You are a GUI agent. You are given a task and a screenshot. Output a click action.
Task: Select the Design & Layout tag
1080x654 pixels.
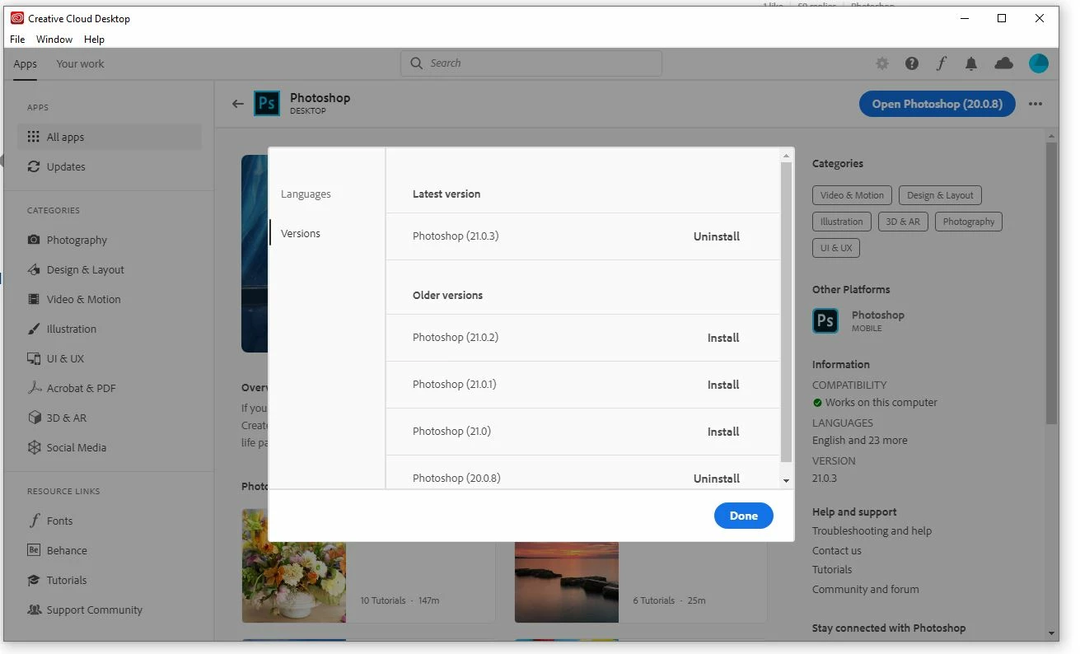[x=940, y=195]
